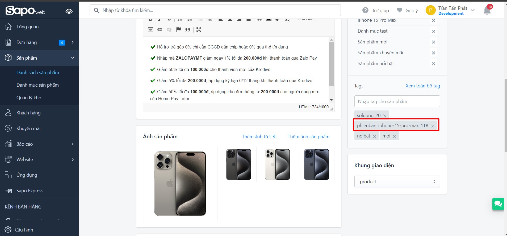Screen dimensions: 507x236
Task: Expand the Báo cáo submenu chevron
Action: pos(73,144)
